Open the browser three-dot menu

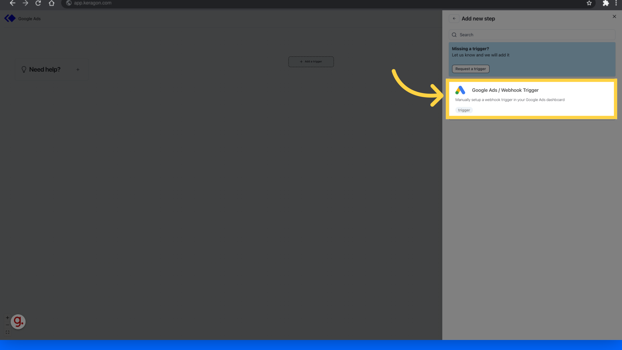pyautogui.click(x=616, y=3)
